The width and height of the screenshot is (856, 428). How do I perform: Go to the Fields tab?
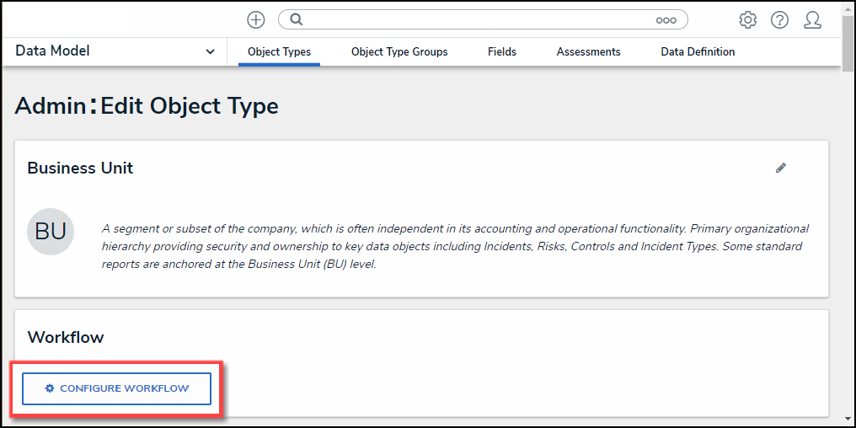click(x=502, y=51)
